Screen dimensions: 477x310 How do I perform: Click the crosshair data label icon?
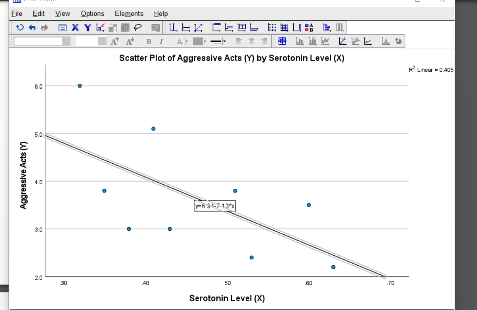(x=282, y=41)
